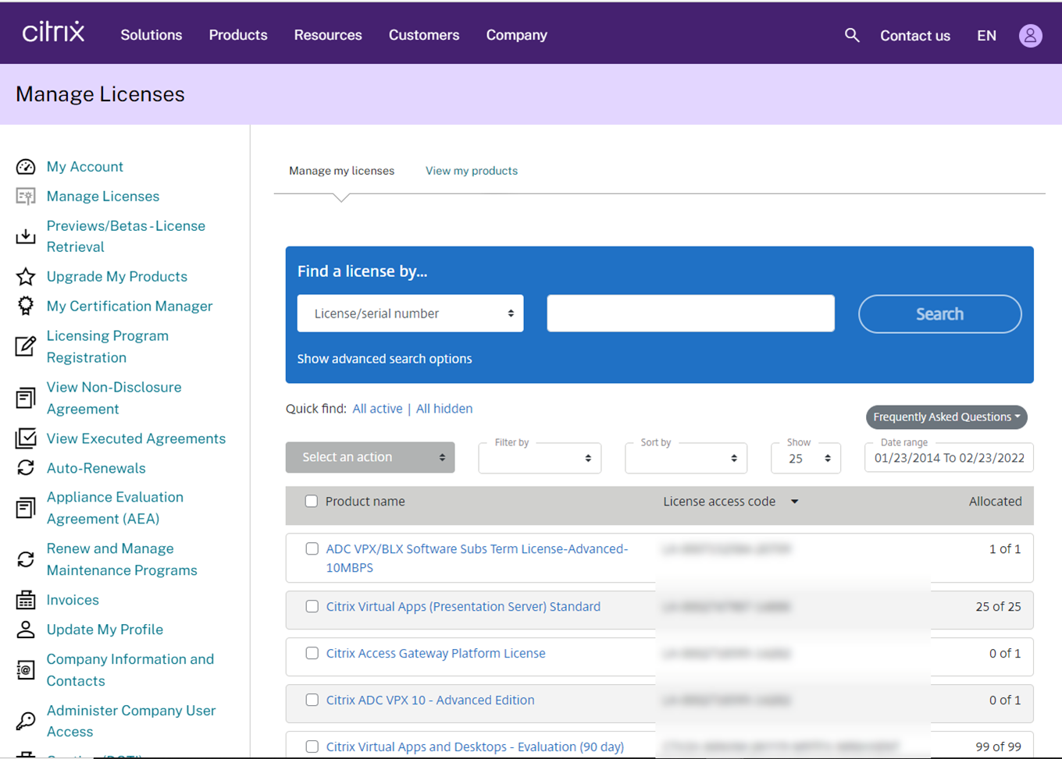Image resolution: width=1062 pixels, height=759 pixels.
Task: Open Citrix Virtual Apps (Presentation Server) Standard link
Action: (463, 607)
